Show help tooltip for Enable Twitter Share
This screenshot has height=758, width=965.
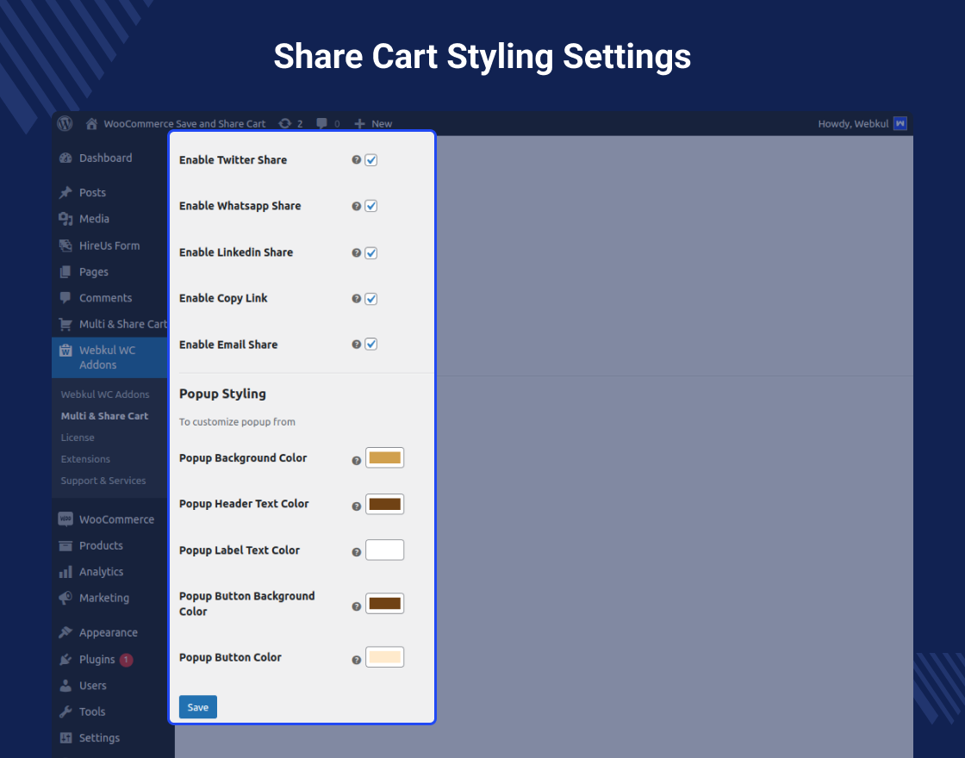pos(357,160)
